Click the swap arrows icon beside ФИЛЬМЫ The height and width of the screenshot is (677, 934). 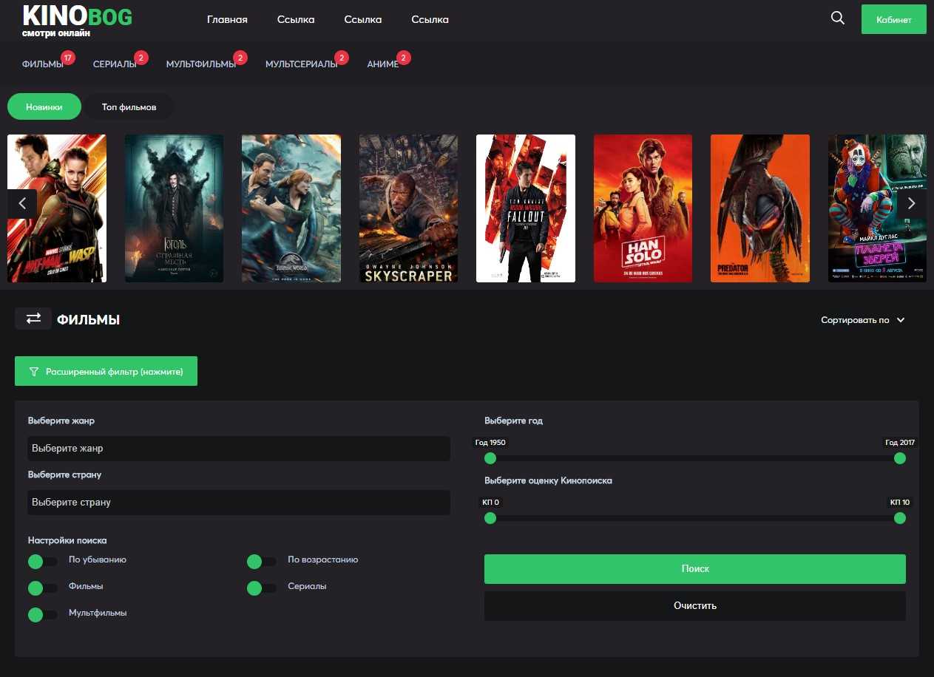pos(33,319)
